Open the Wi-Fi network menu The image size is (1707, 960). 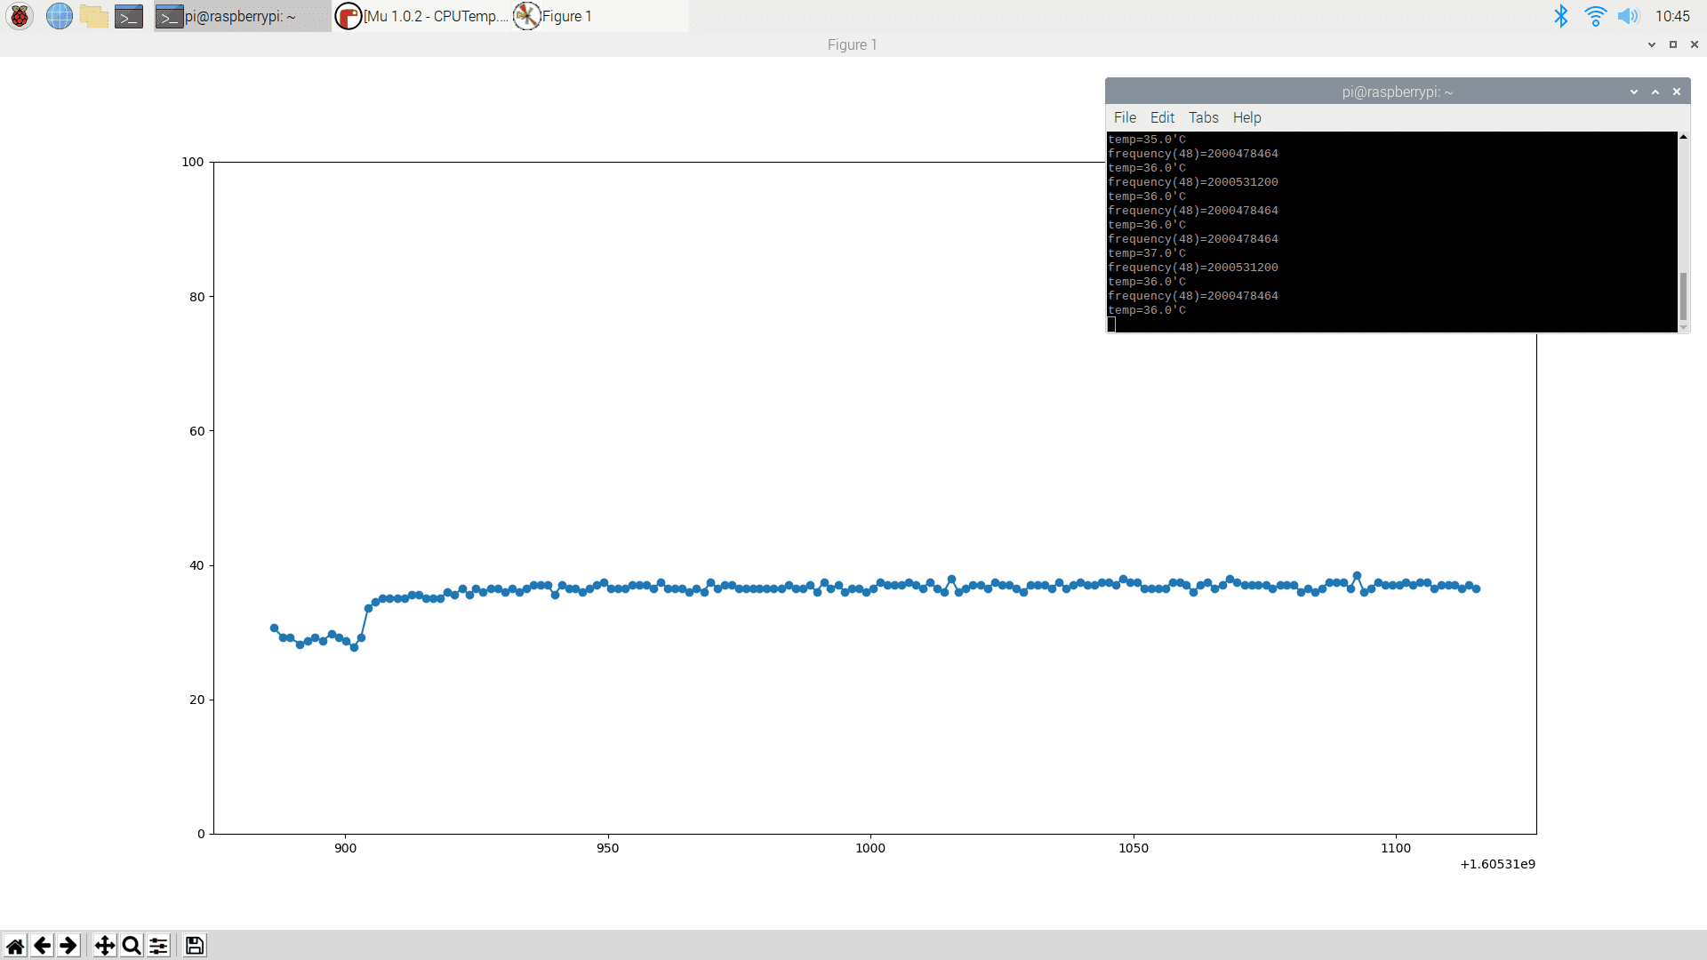(1595, 16)
